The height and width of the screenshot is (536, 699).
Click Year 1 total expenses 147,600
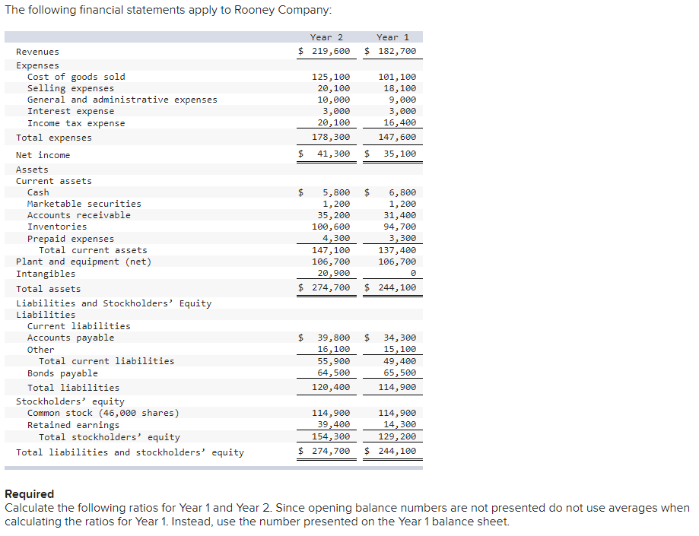(x=397, y=137)
